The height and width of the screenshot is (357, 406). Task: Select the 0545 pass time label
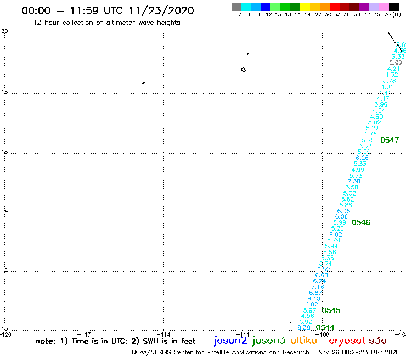[331, 310]
